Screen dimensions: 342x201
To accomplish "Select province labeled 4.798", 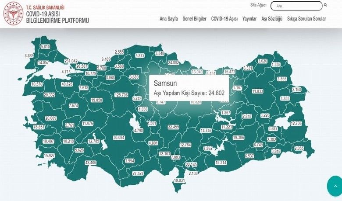I will coord(139,130).
